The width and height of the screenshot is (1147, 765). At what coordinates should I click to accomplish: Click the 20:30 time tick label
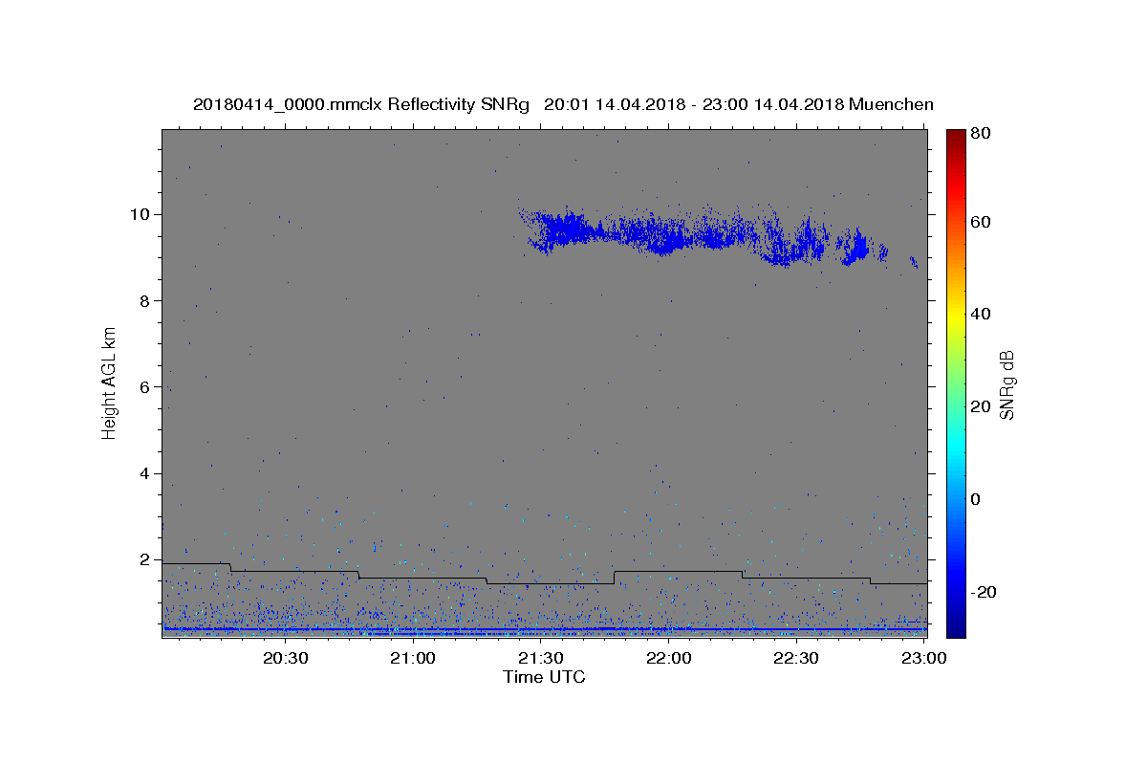[285, 658]
